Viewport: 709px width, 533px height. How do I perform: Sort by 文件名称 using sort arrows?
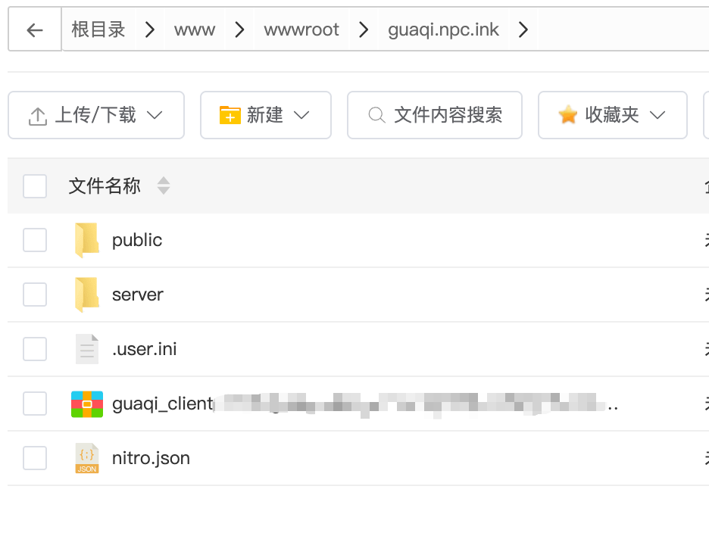(163, 185)
